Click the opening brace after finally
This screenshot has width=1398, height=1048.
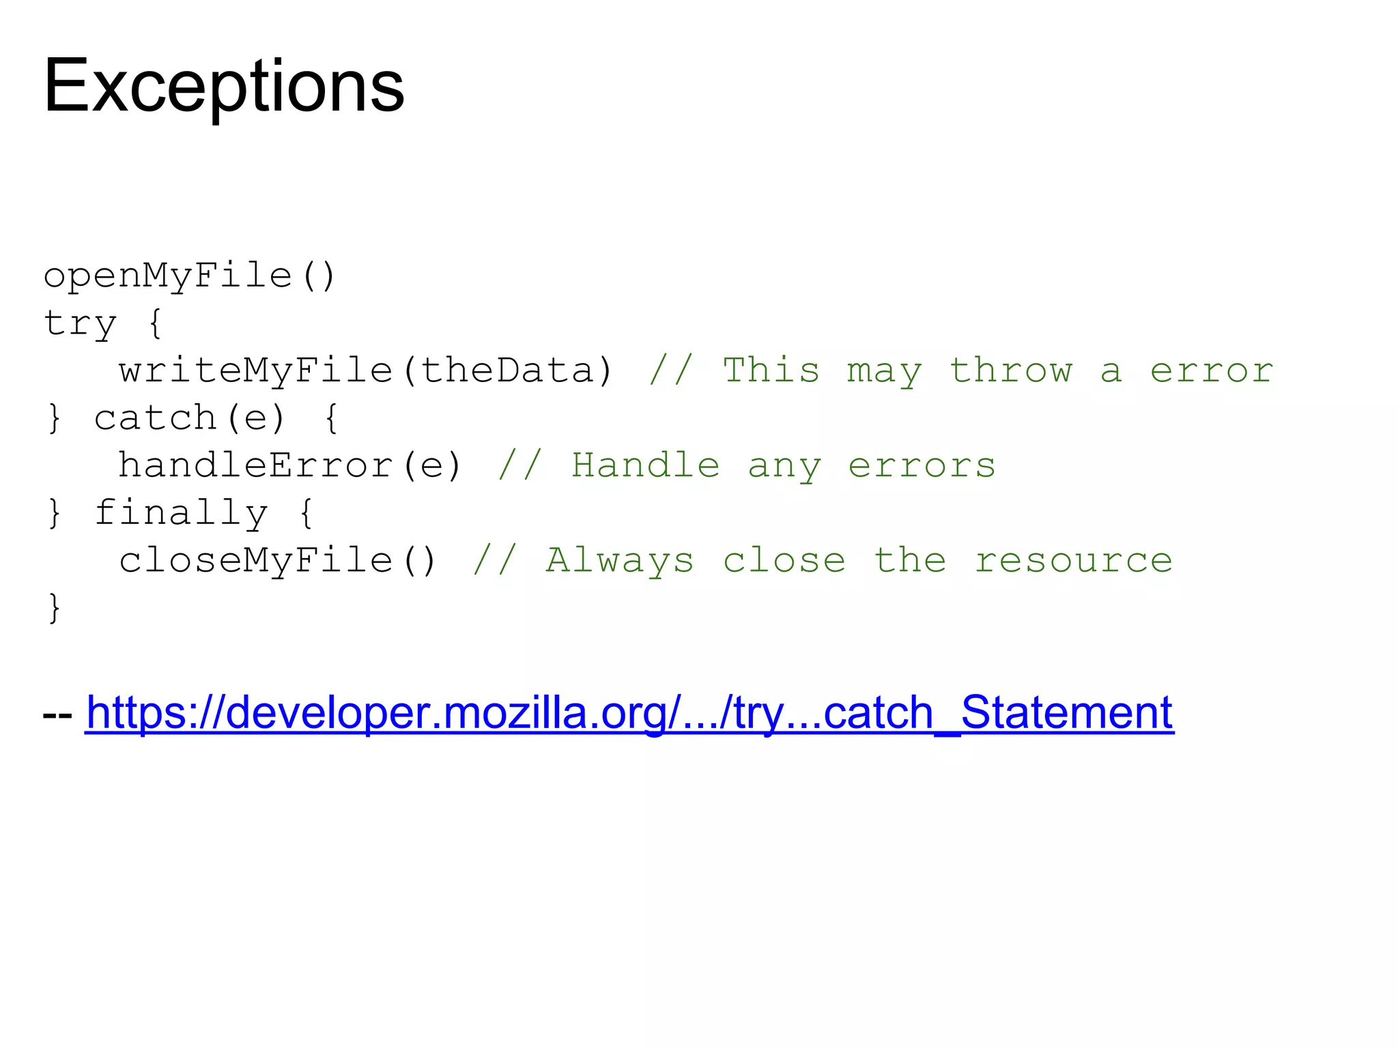click(x=306, y=512)
